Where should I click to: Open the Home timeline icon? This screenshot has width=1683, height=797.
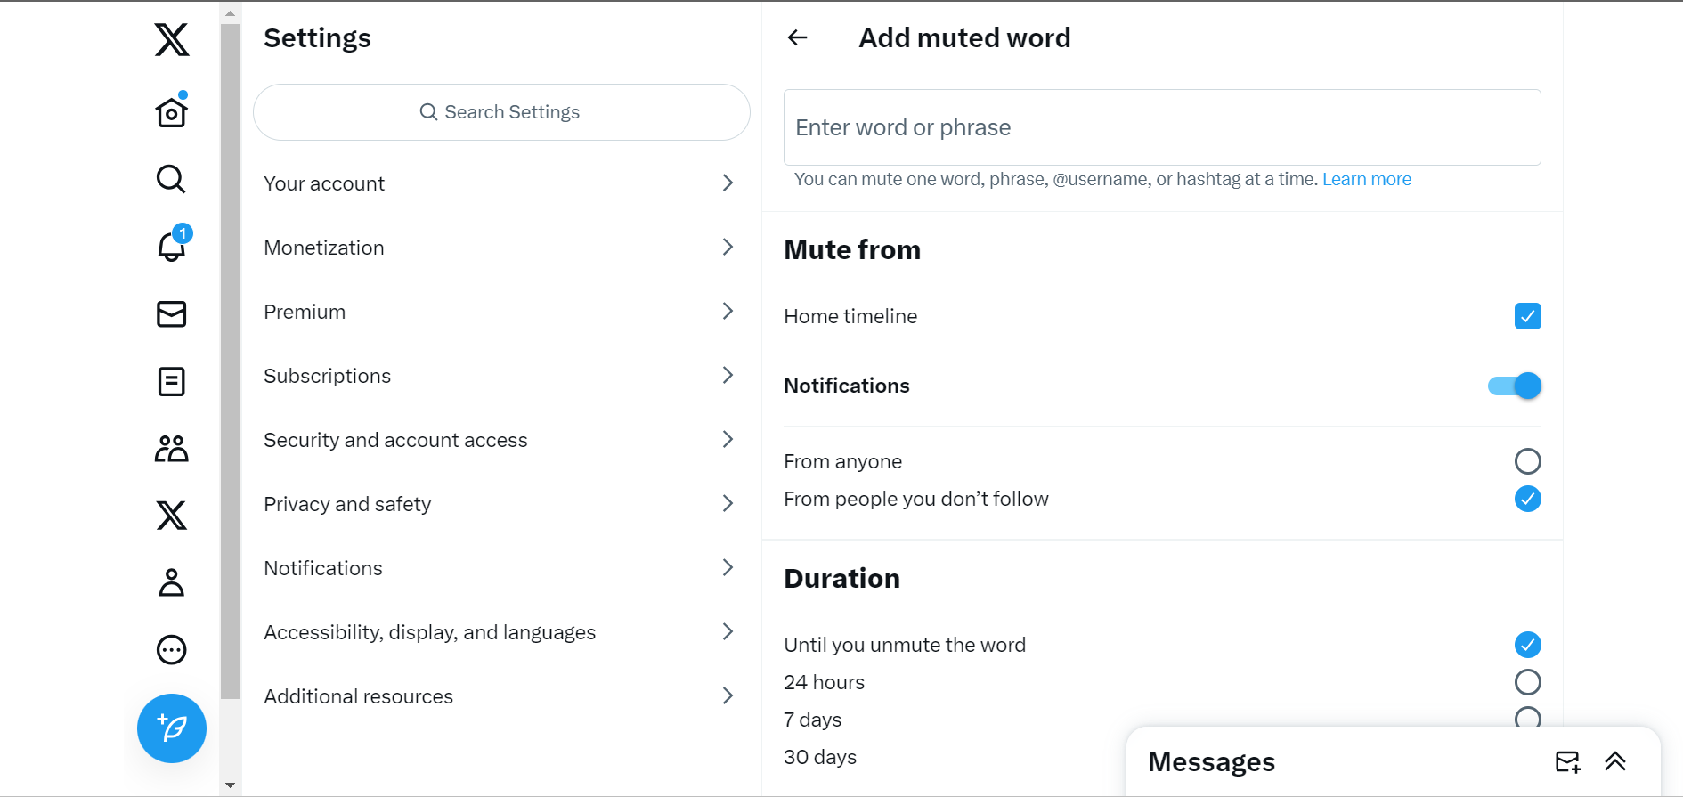(171, 111)
